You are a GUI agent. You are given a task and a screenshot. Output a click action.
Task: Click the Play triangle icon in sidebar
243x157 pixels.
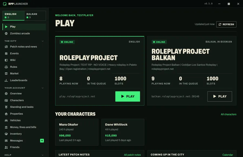[6, 27]
